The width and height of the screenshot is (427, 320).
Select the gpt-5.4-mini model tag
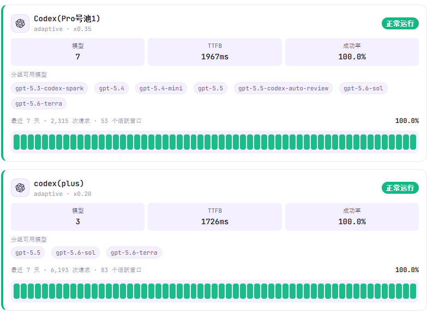click(x=161, y=88)
